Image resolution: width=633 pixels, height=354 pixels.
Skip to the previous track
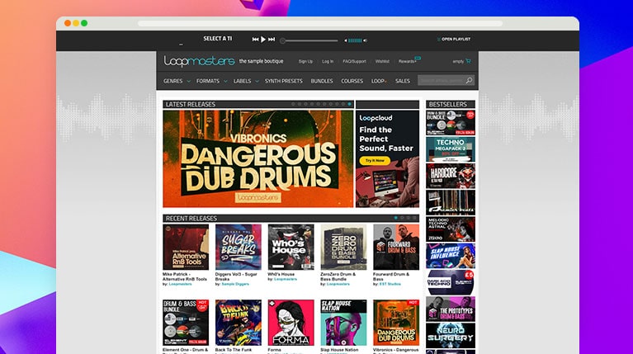[x=256, y=40]
